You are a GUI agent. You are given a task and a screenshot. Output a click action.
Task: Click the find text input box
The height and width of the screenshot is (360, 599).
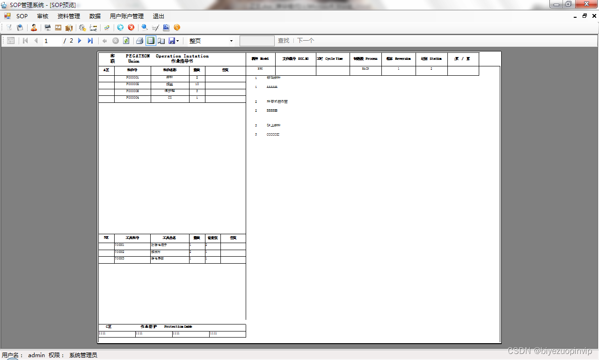257,41
